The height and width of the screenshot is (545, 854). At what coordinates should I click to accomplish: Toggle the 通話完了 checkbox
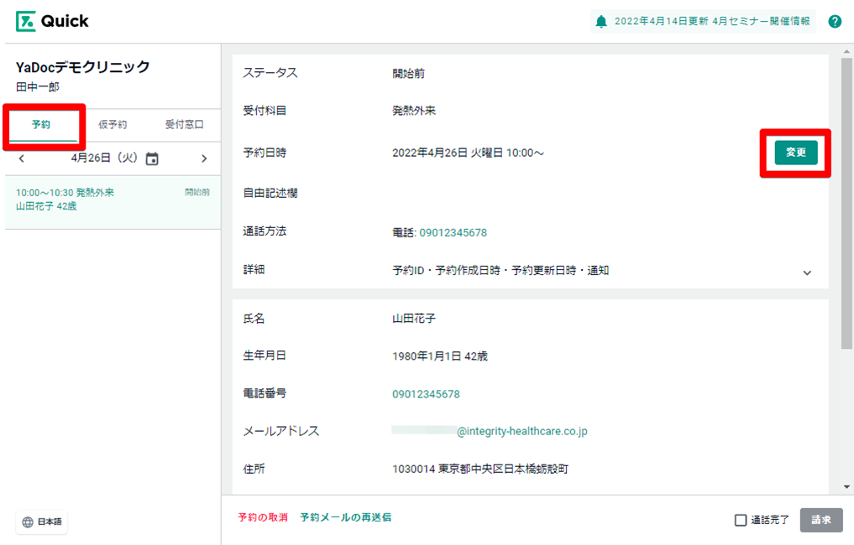pyautogui.click(x=741, y=520)
